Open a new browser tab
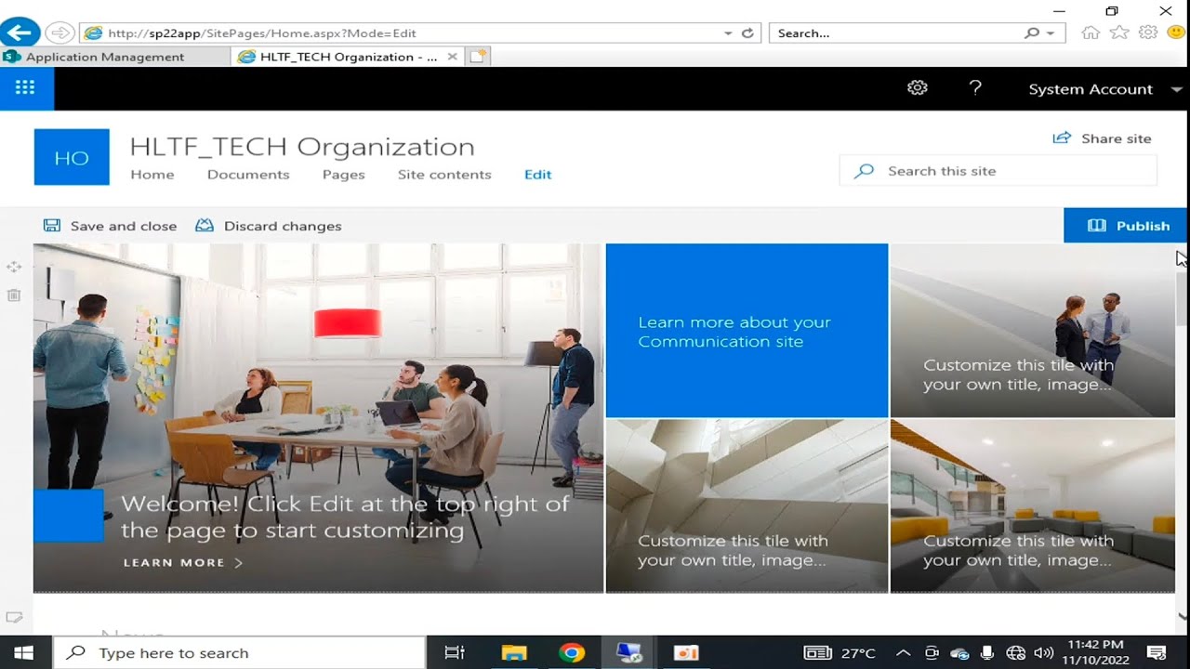The image size is (1190, 669). (x=478, y=57)
